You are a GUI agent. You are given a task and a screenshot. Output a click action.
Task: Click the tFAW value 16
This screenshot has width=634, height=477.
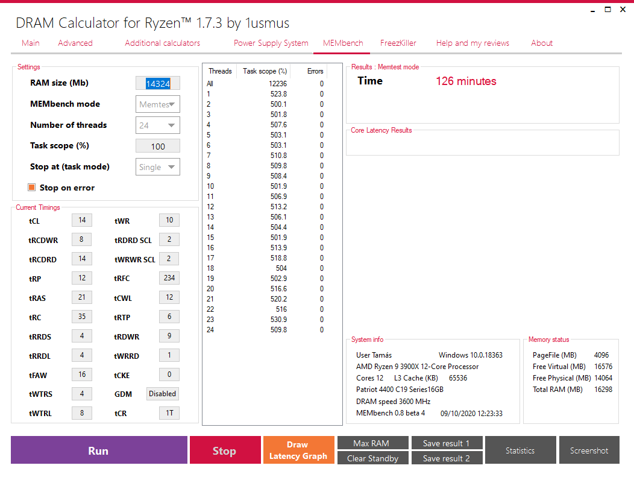tap(82, 374)
